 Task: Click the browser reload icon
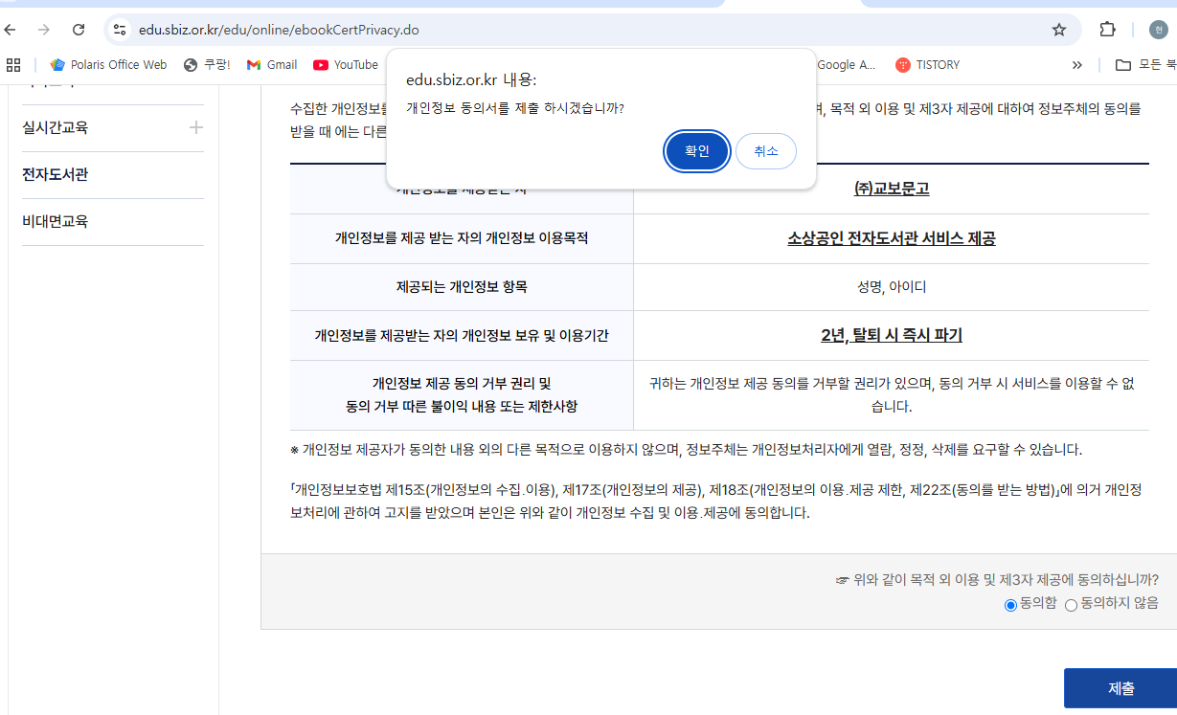click(79, 30)
